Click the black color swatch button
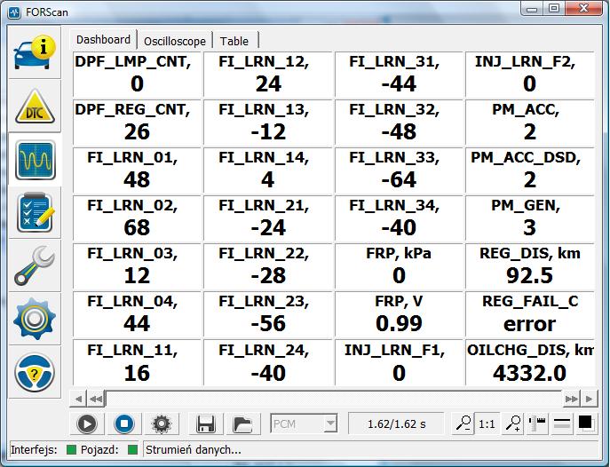The height and width of the screenshot is (467, 610). [x=586, y=424]
